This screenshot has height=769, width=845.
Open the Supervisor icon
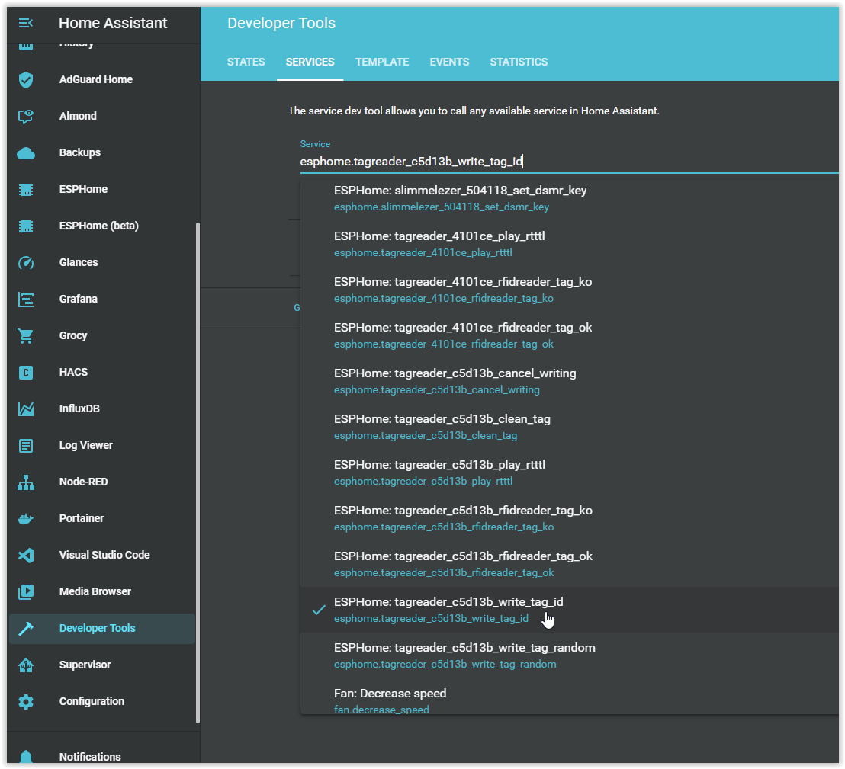pos(25,665)
